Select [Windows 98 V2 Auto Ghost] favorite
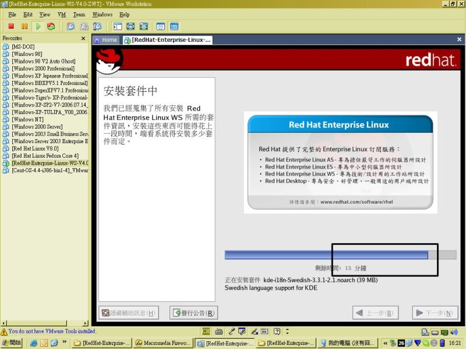The image size is (466, 349). (x=43, y=61)
